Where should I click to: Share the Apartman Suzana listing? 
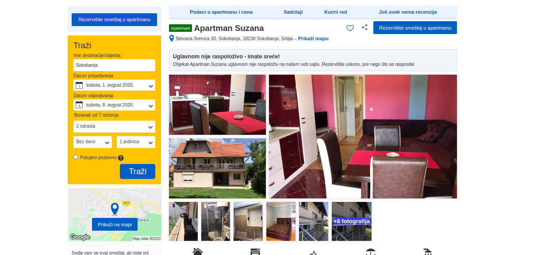point(365,27)
